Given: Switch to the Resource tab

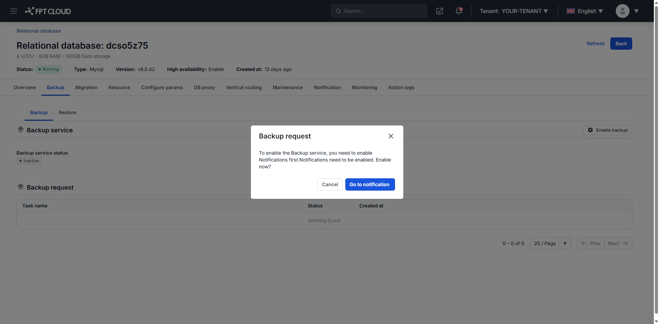Looking at the screenshot, I should click(119, 87).
